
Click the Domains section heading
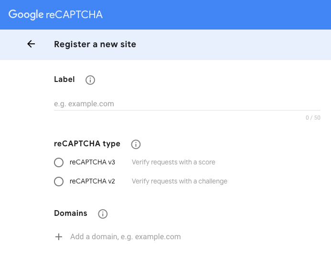(x=71, y=213)
